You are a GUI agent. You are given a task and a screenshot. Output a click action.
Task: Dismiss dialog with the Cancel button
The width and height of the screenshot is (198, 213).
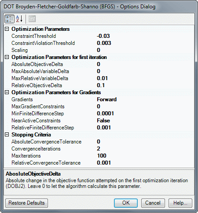click(153, 203)
